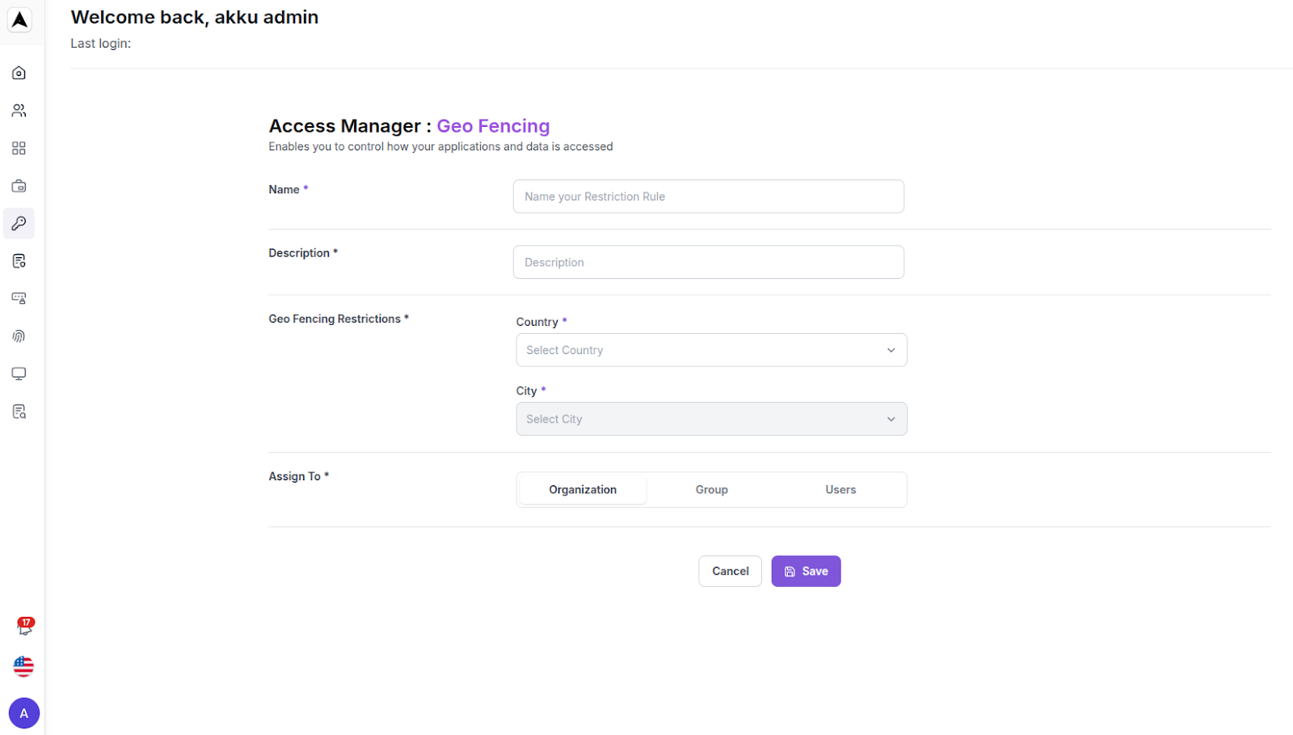
Task: Click the audit log search sidebar icon
Action: [x=19, y=411]
